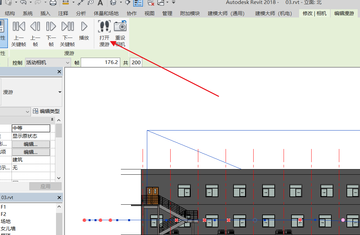The width and height of the screenshot is (360, 235).
Task: Open the 控制 活动相机 dropdown
Action: 48,63
